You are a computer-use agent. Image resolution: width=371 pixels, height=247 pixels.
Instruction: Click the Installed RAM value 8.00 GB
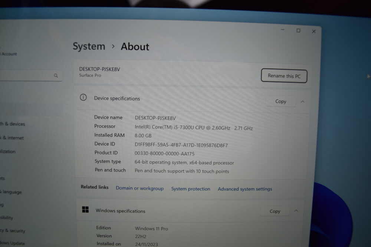click(x=143, y=136)
